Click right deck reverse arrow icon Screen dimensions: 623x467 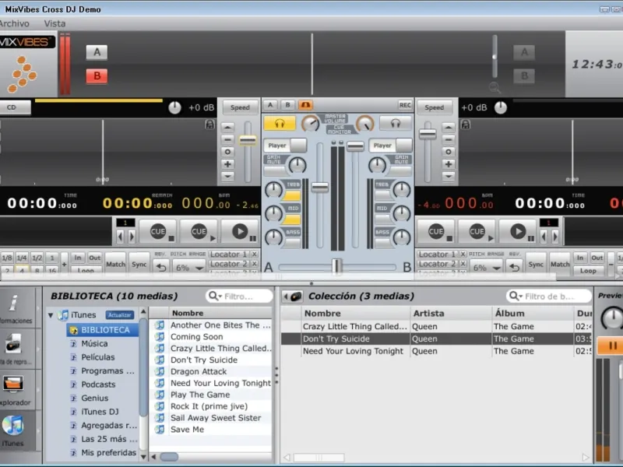tap(515, 267)
